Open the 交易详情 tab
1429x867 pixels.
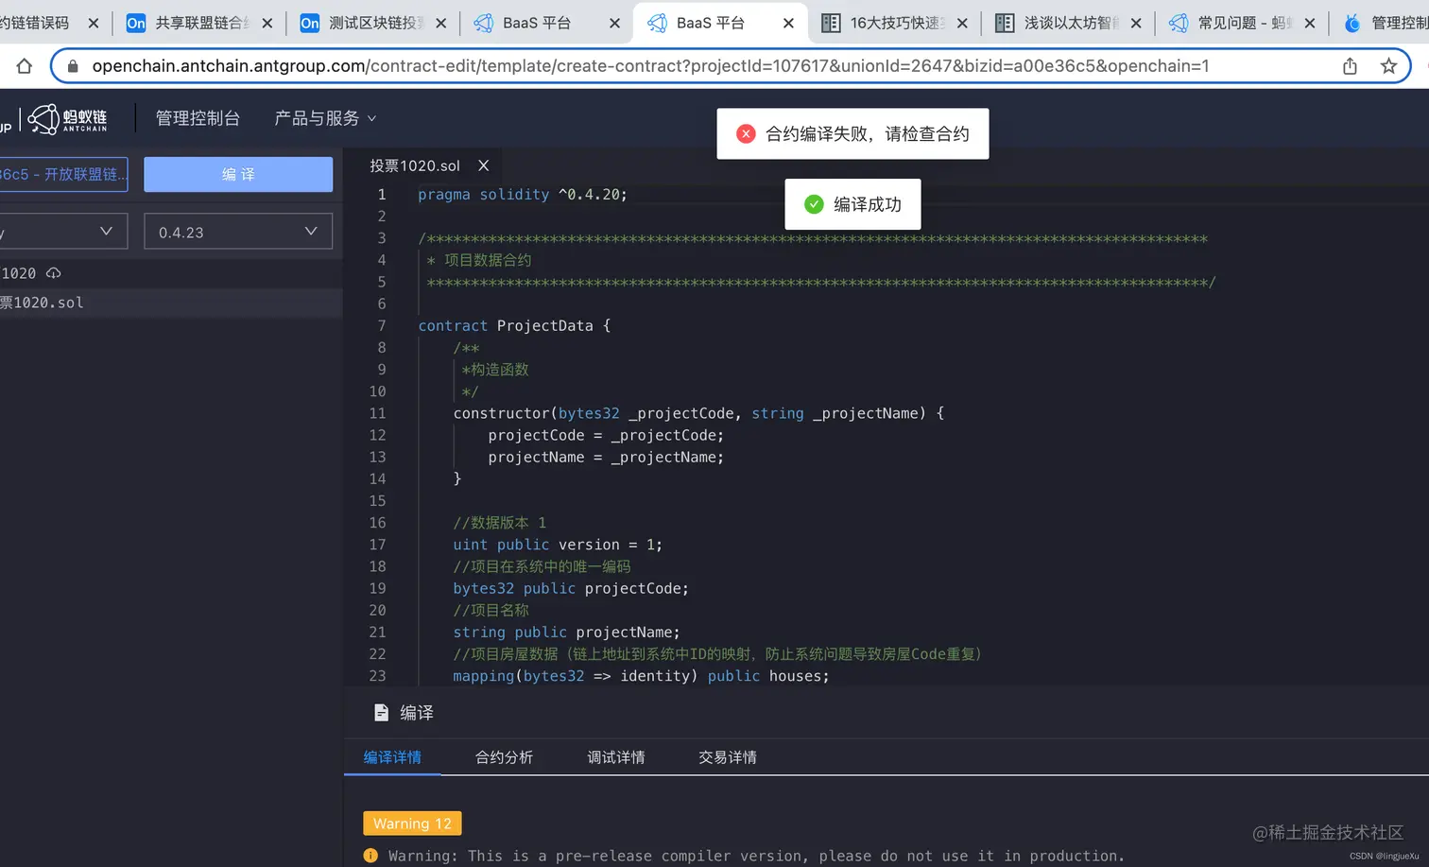tap(728, 757)
